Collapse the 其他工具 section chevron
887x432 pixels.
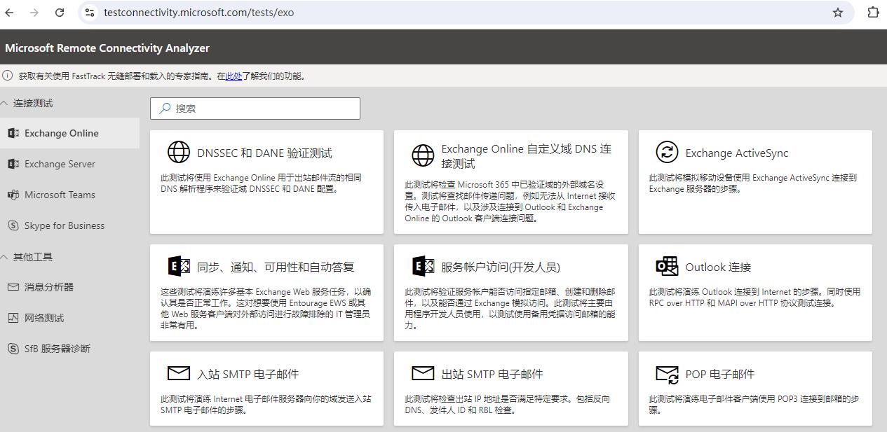(x=4, y=257)
